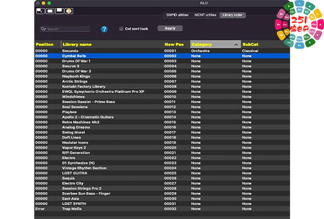This screenshot has height=219, width=324.
Task: Select the LOST SYNTH library row
Action: [x=162, y=204]
